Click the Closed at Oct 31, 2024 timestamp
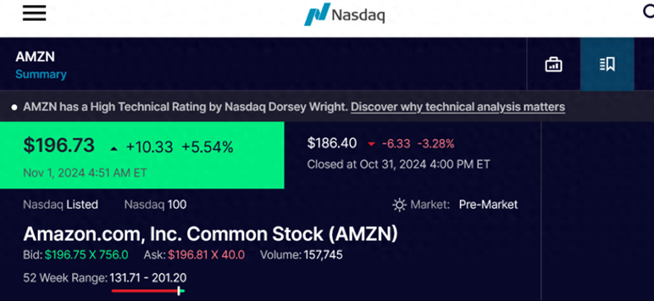654x301 pixels. [x=398, y=164]
